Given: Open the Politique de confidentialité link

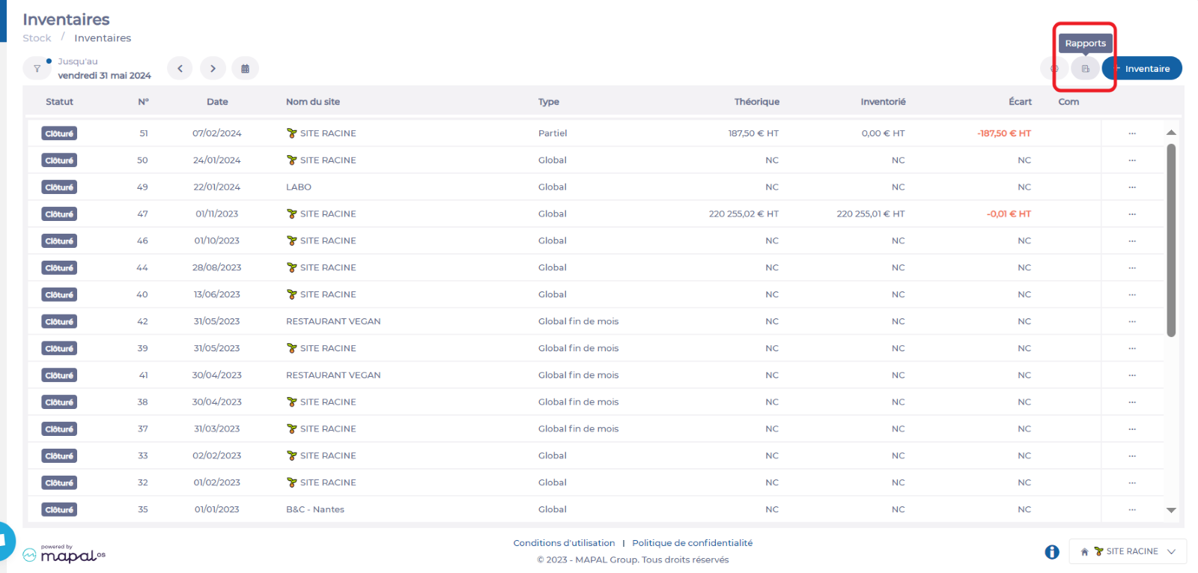Looking at the screenshot, I should point(693,543).
